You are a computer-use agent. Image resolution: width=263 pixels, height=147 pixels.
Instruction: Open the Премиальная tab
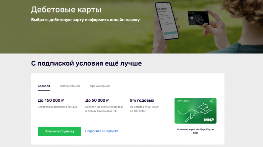[x=100, y=86]
